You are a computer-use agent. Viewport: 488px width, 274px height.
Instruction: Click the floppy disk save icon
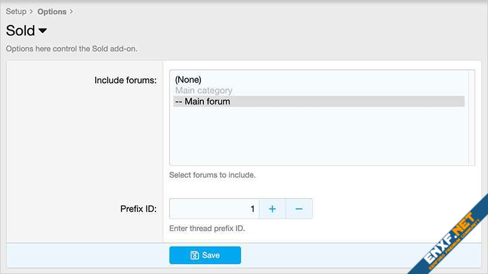click(x=194, y=255)
